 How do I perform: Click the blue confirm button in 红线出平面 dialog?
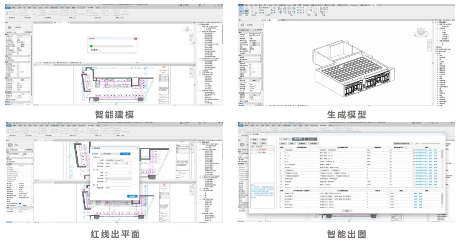[x=132, y=196]
